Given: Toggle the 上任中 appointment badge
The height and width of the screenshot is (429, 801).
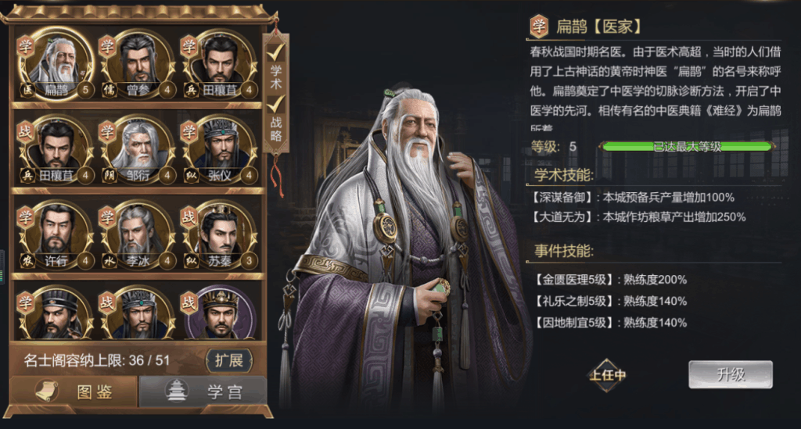Looking at the screenshot, I should pos(607,375).
